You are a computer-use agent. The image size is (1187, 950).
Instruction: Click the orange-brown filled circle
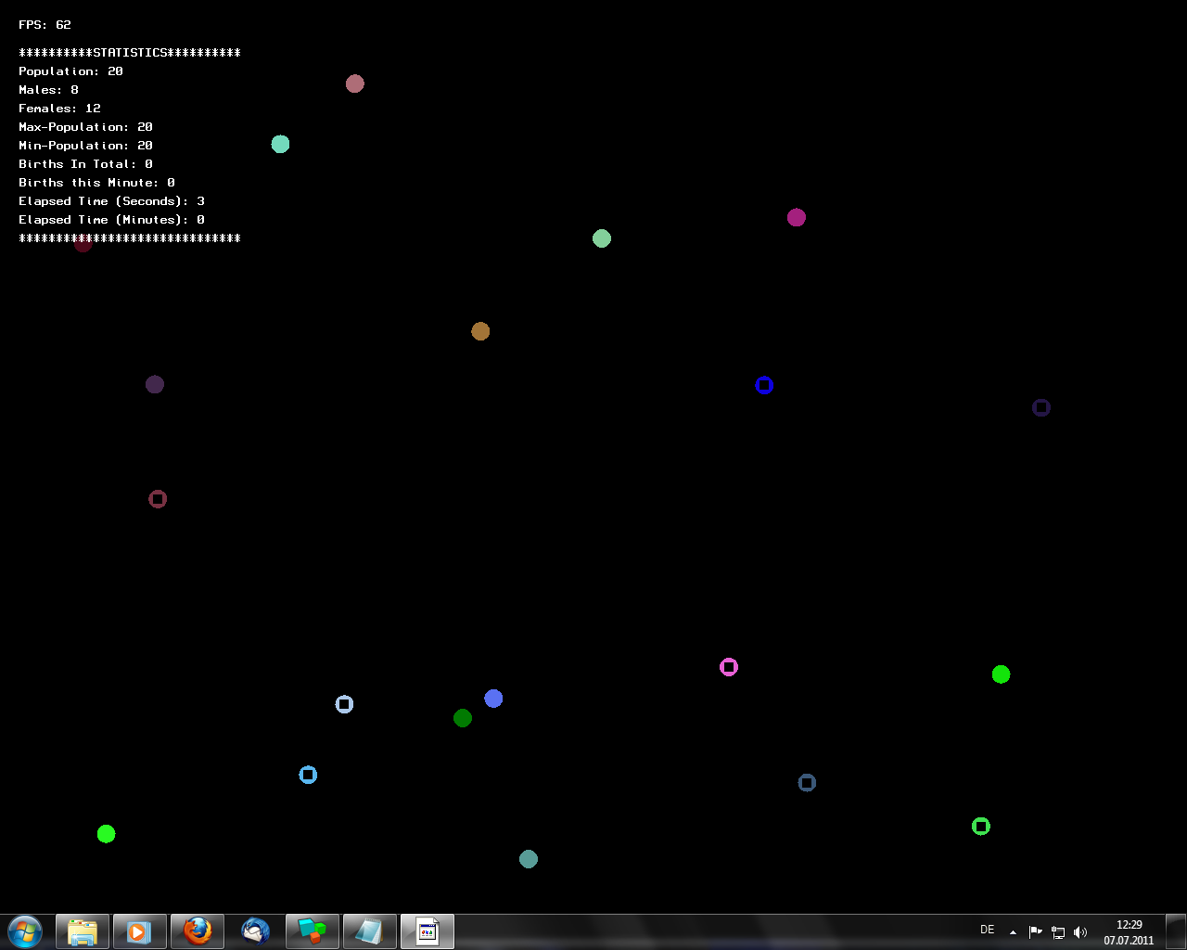click(x=480, y=331)
